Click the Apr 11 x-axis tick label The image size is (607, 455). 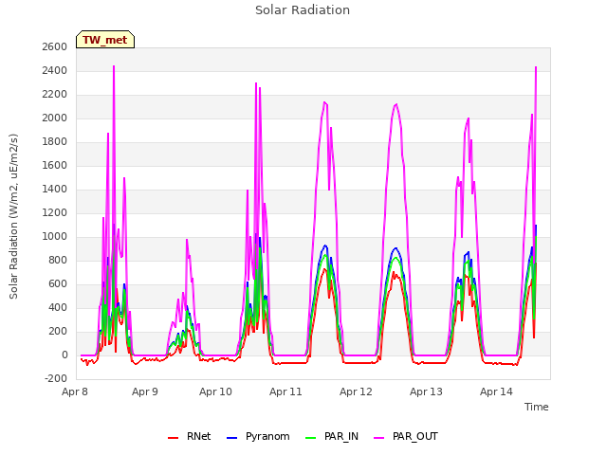285,391
